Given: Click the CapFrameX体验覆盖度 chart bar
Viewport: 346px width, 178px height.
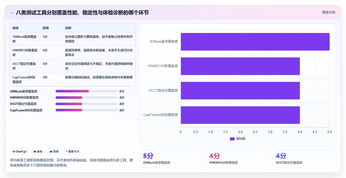Looking at the screenshot, I should (240, 115).
